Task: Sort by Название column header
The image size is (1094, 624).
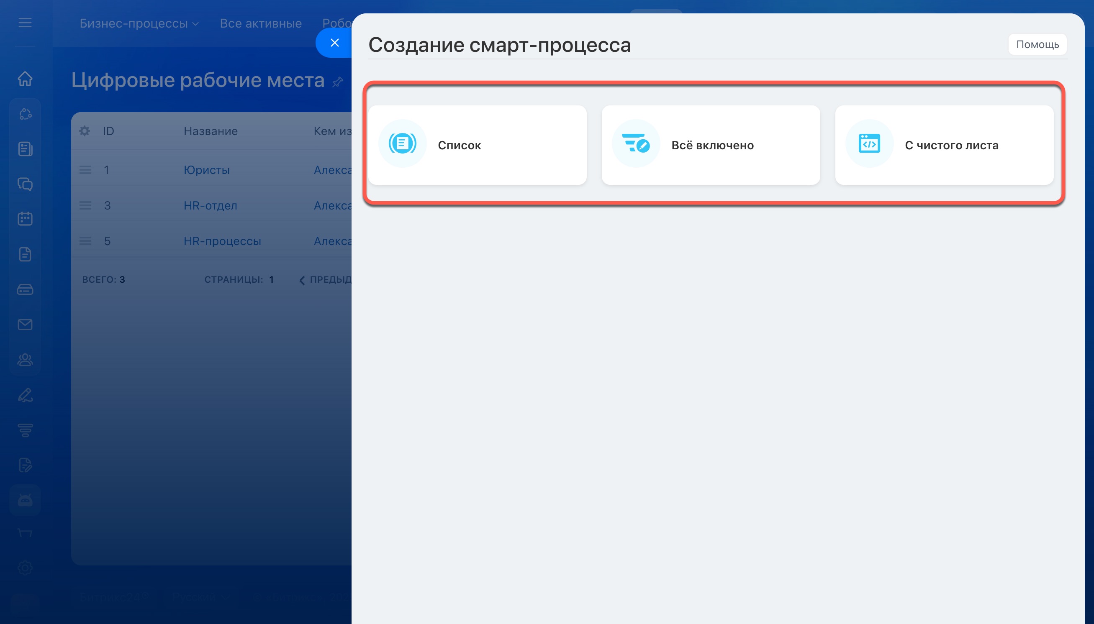Action: click(211, 131)
